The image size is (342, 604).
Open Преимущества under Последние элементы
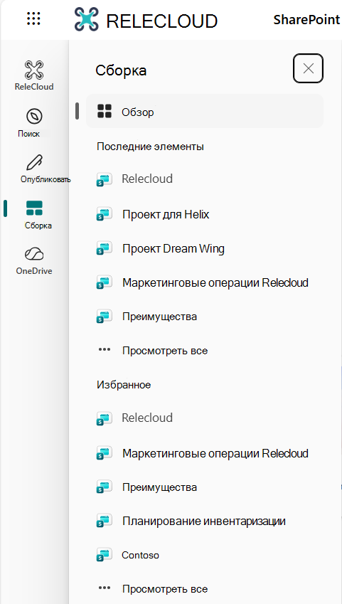159,317
